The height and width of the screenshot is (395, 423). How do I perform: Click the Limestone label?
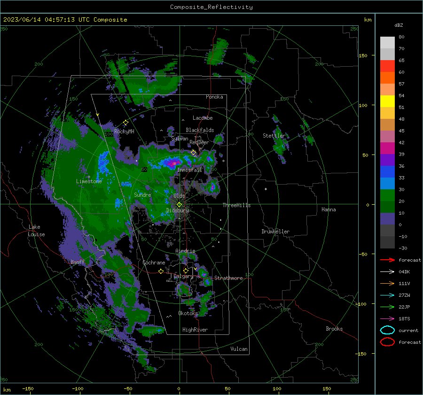[x=89, y=181]
